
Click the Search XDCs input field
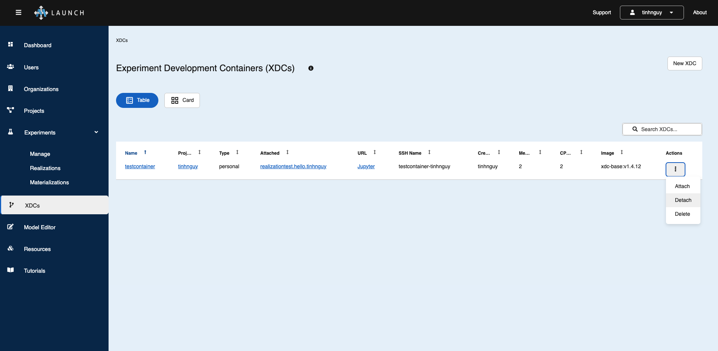[662, 129]
